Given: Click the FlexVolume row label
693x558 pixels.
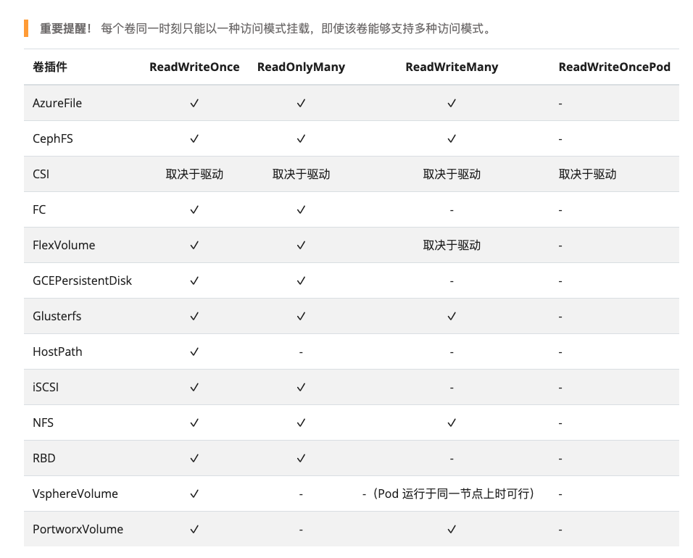Looking at the screenshot, I should coord(64,246).
